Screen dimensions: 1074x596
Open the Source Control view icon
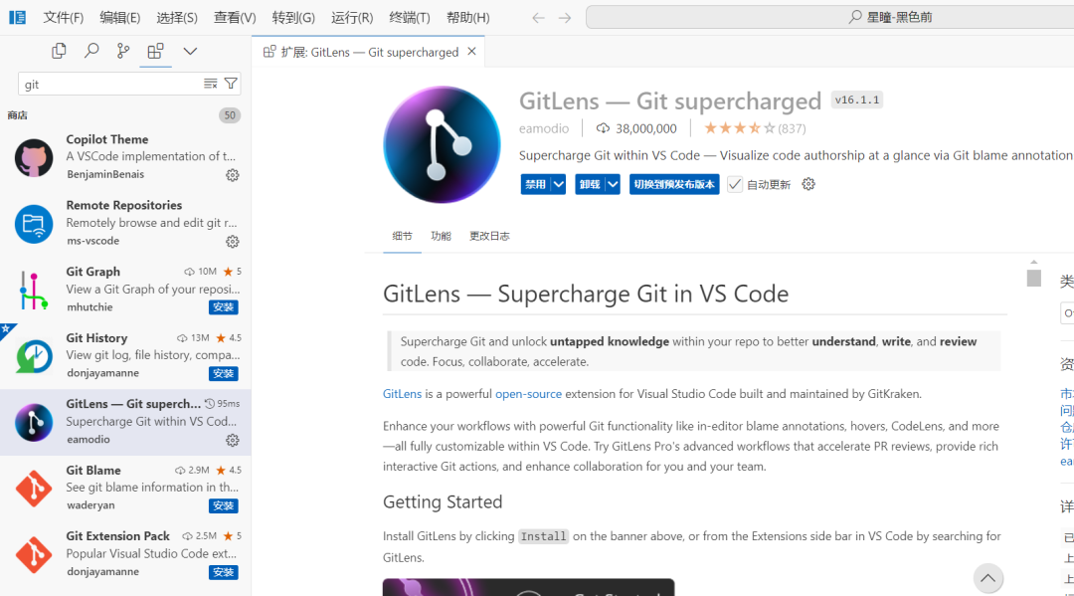(x=123, y=51)
